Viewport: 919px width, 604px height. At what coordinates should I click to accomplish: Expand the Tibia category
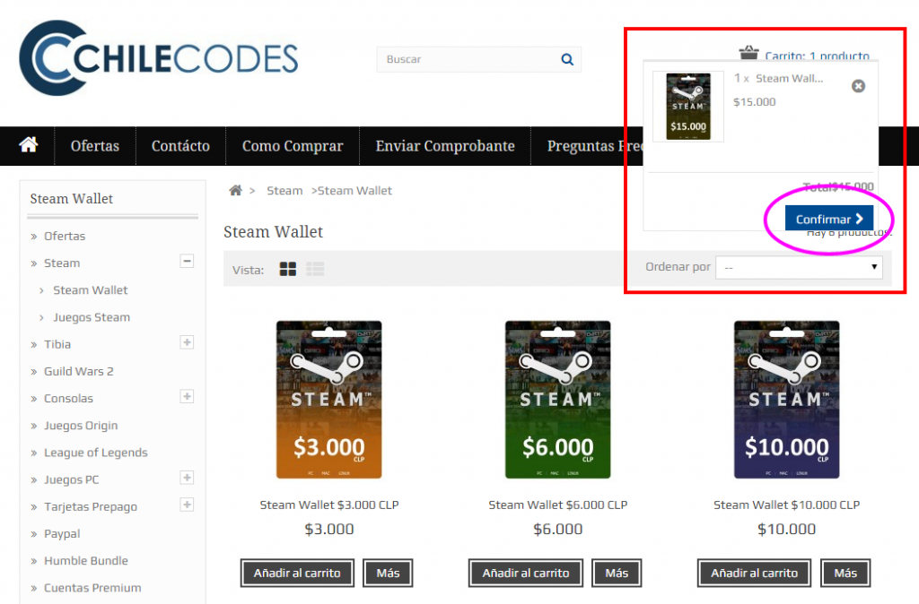(x=187, y=342)
